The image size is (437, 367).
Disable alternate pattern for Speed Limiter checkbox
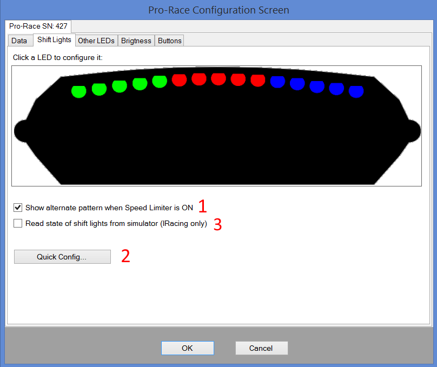(18, 208)
